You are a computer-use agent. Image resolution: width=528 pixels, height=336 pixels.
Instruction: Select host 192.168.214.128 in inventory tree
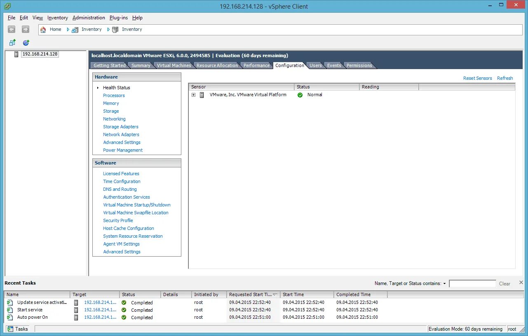click(40, 54)
